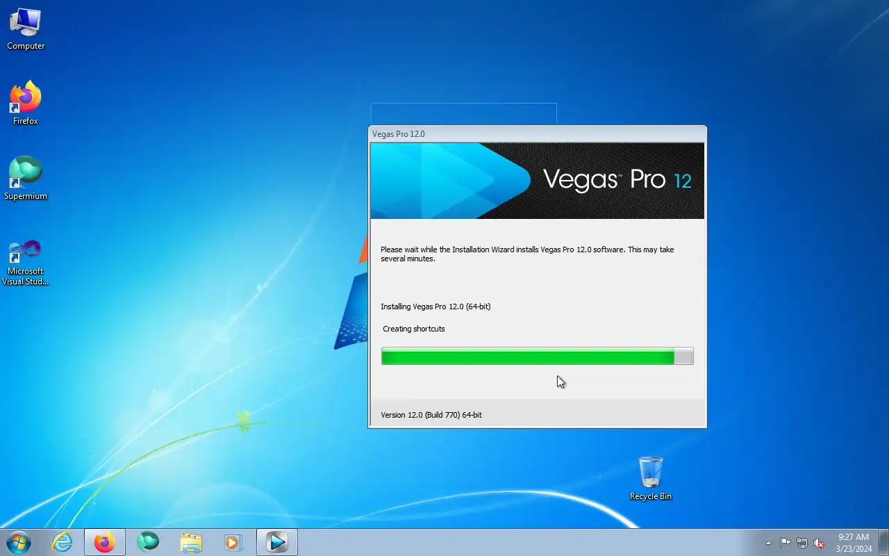Click the Vegas Pro 12 banner image
Image resolution: width=889 pixels, height=556 pixels.
[537, 181]
